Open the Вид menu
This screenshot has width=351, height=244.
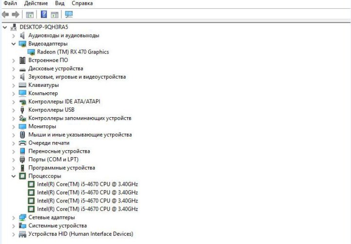pyautogui.click(x=59, y=3)
